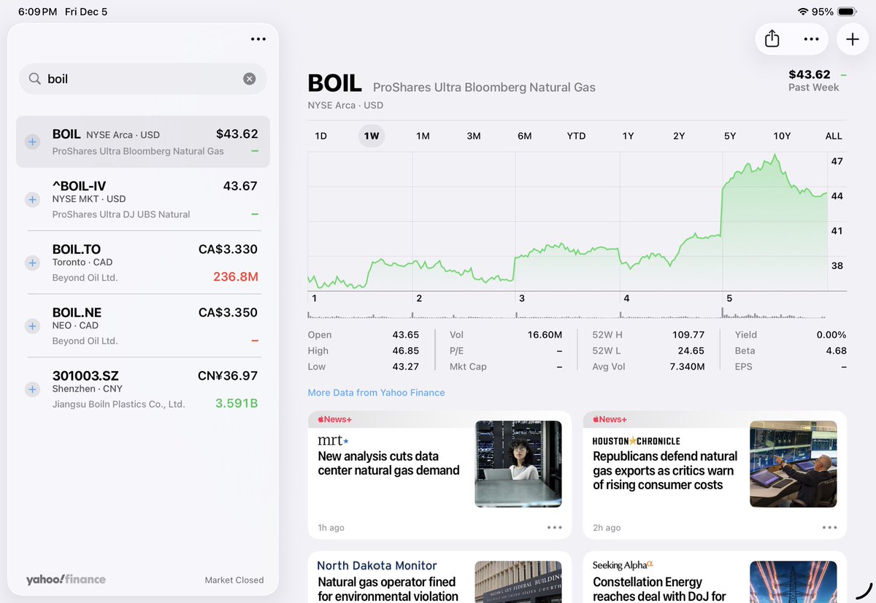
Task: Select the BOIL.NE NEO search result
Action: (x=143, y=326)
